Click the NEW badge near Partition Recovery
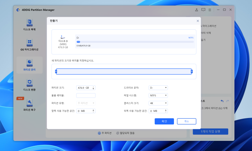252x151 pixels. coord(20,99)
